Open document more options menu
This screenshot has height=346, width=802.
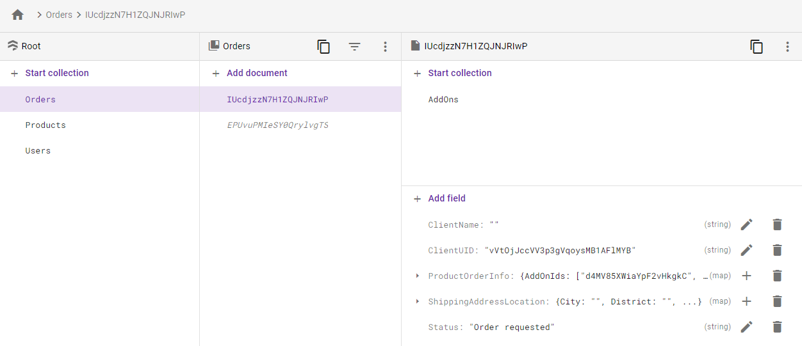pos(787,47)
